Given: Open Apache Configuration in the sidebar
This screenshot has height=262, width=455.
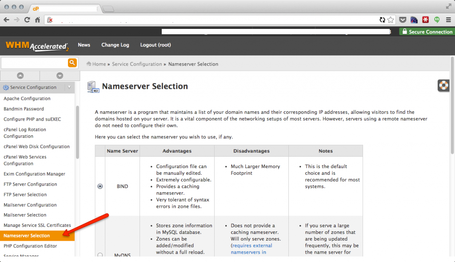Looking at the screenshot, I should pos(27,98).
